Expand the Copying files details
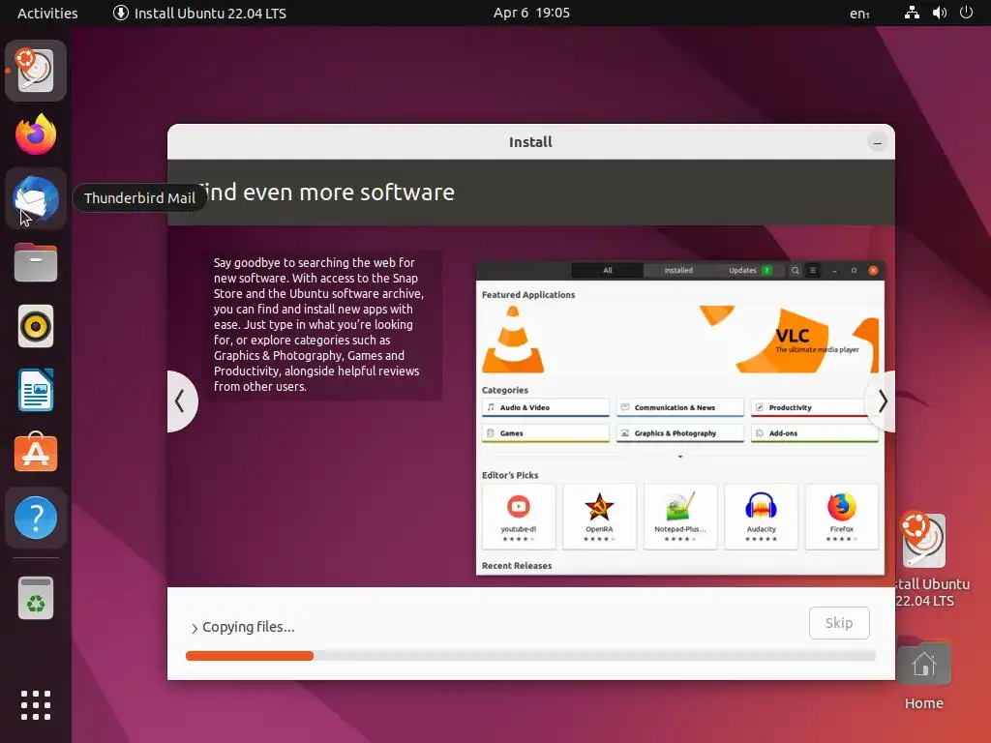The height and width of the screenshot is (743, 991). (195, 627)
